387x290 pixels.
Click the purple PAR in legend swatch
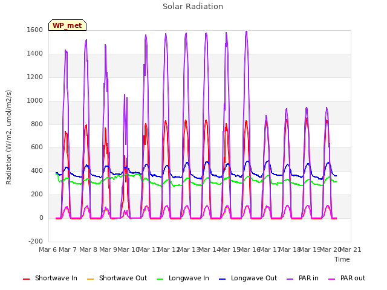click(x=290, y=279)
